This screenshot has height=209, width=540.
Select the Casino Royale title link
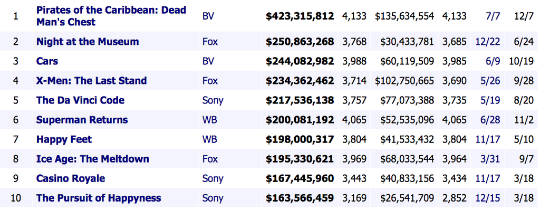pyautogui.click(x=71, y=178)
